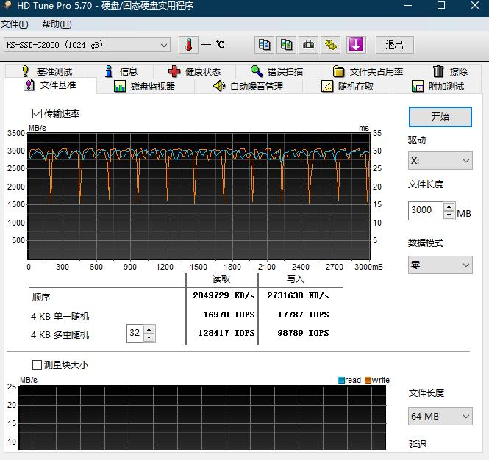Click the orange write legend swatch

pyautogui.click(x=368, y=380)
